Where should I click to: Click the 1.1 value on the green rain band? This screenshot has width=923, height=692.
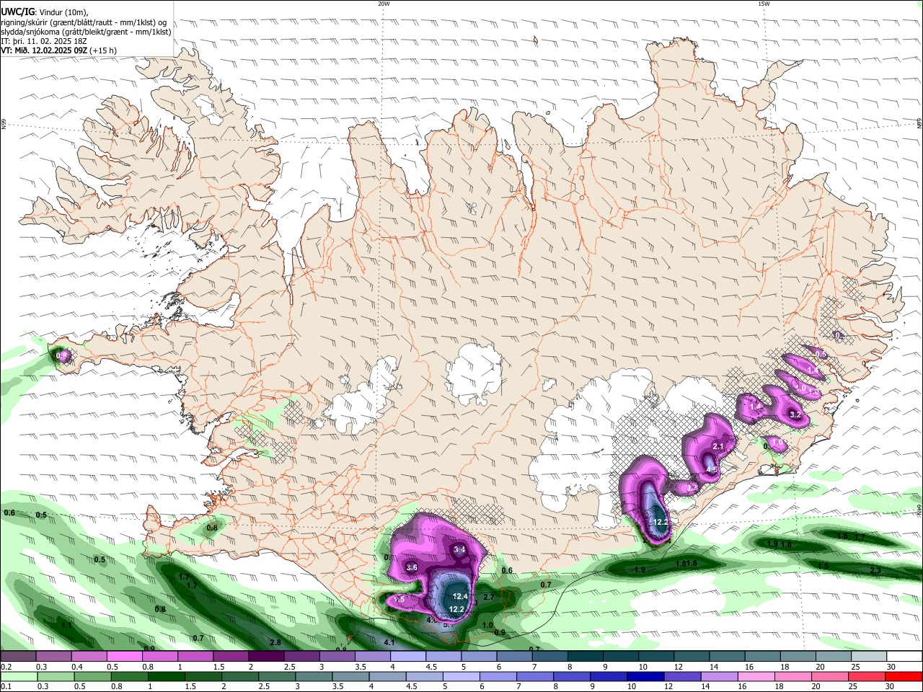pos(66,625)
